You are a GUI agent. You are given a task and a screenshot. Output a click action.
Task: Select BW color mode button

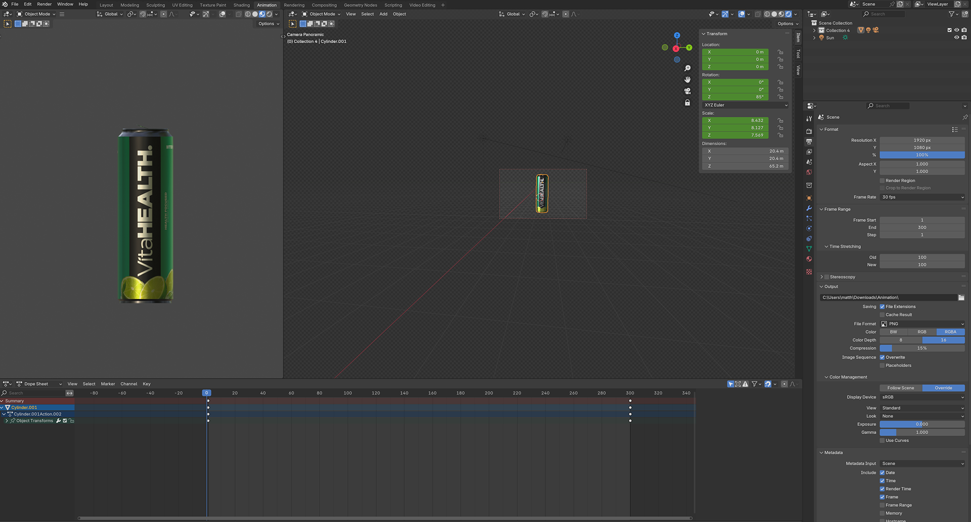point(894,332)
